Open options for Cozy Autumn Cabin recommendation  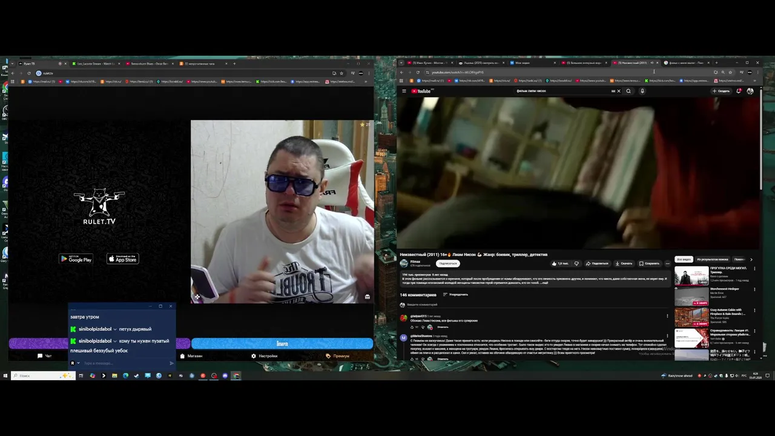(x=754, y=311)
